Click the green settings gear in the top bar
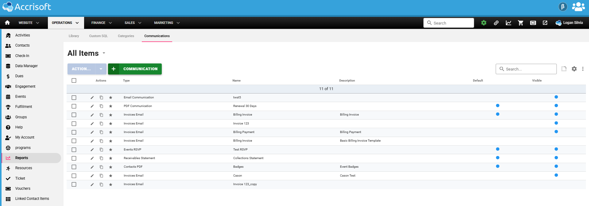Image resolution: width=589 pixels, height=206 pixels. 484,23
